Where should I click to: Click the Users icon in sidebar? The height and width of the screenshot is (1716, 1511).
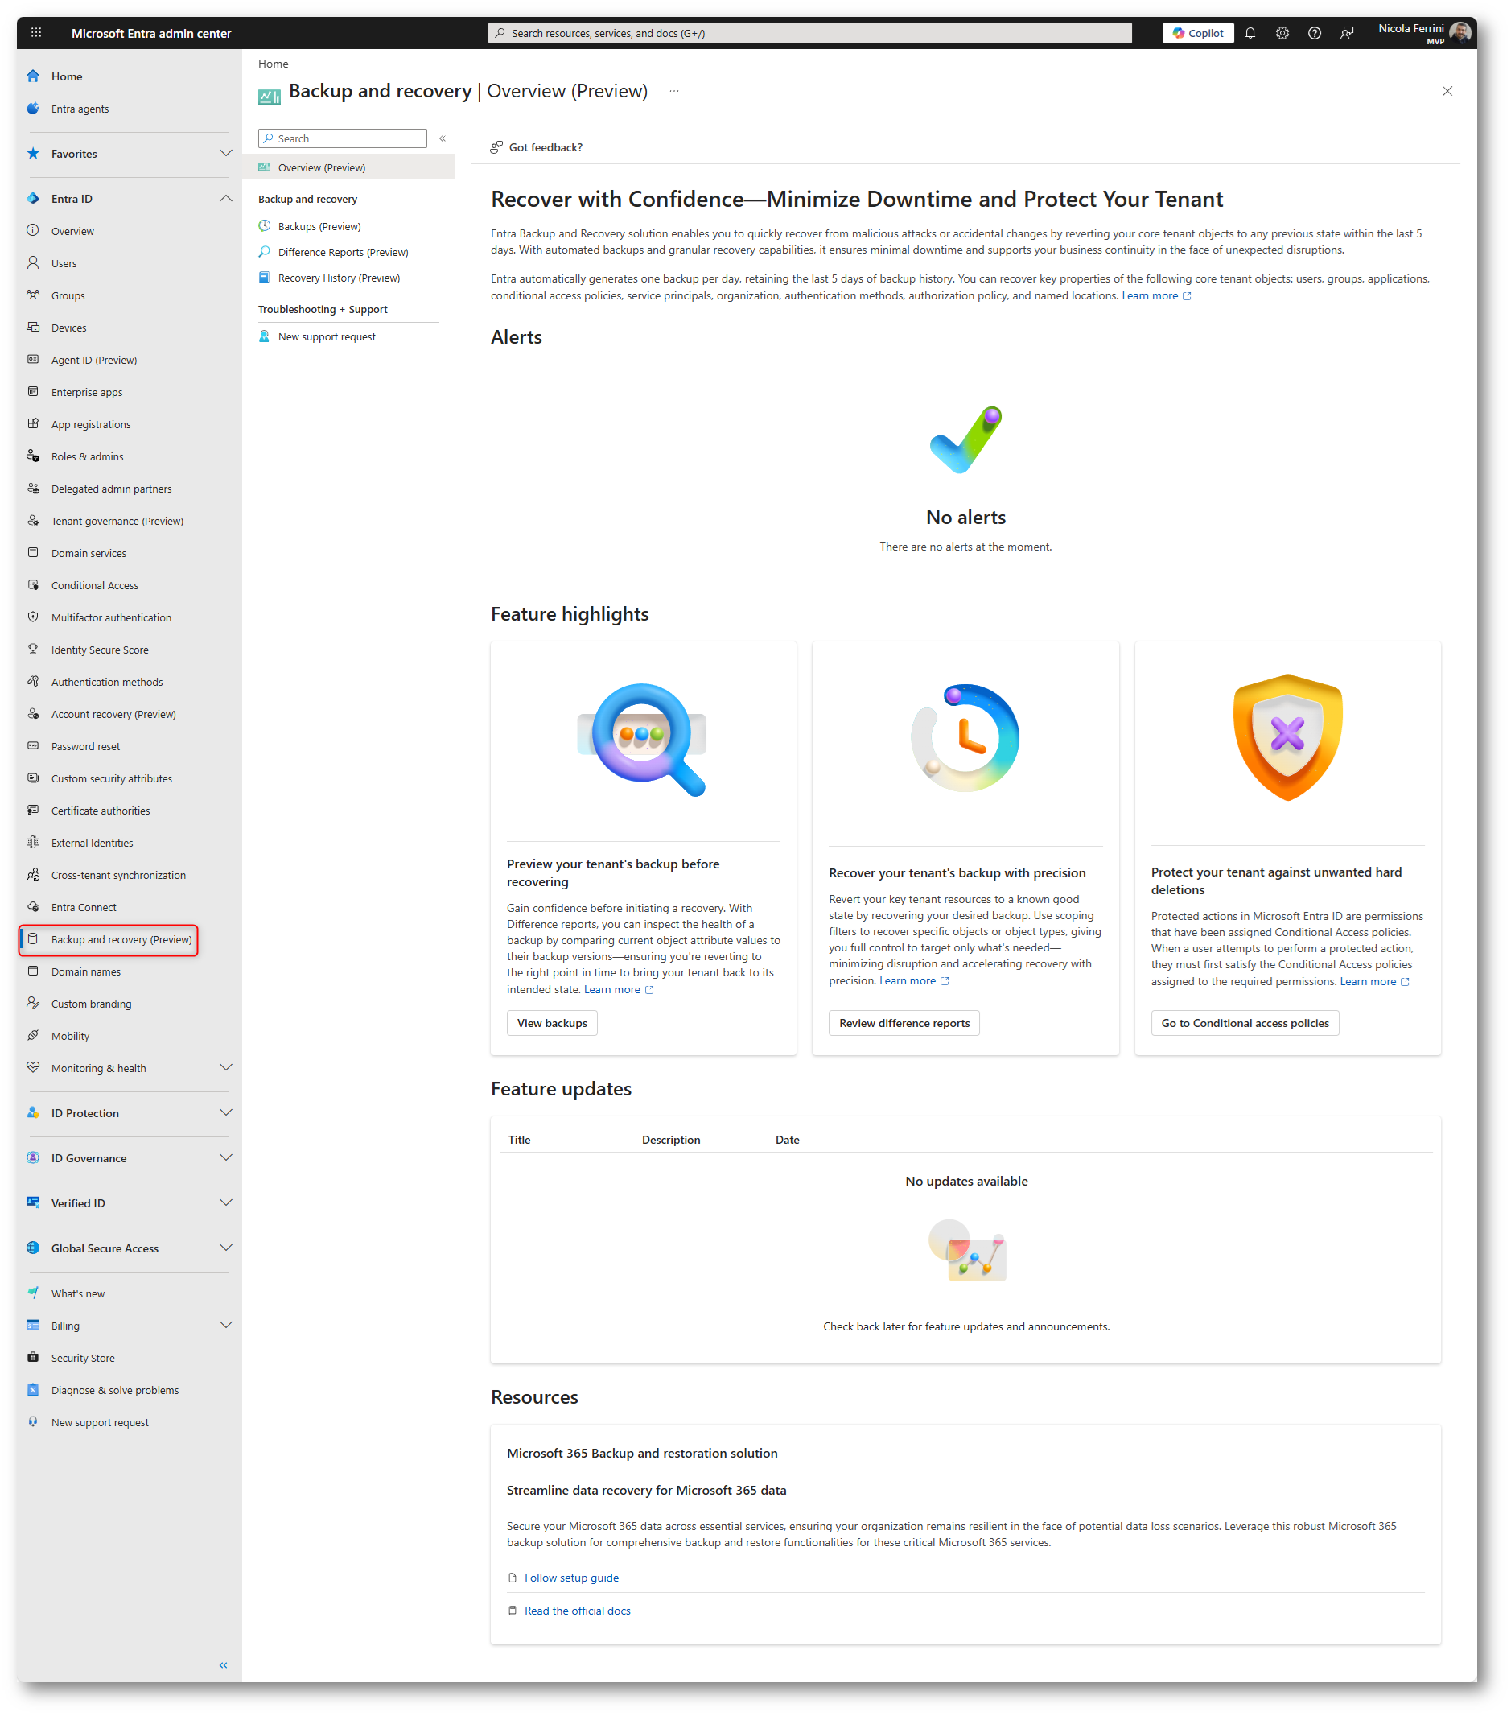click(x=33, y=262)
